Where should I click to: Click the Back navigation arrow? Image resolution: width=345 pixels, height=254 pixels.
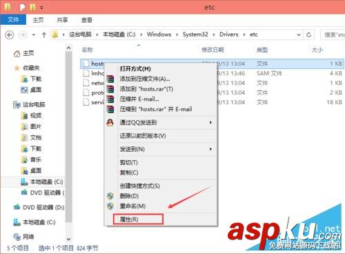[x=10, y=35]
